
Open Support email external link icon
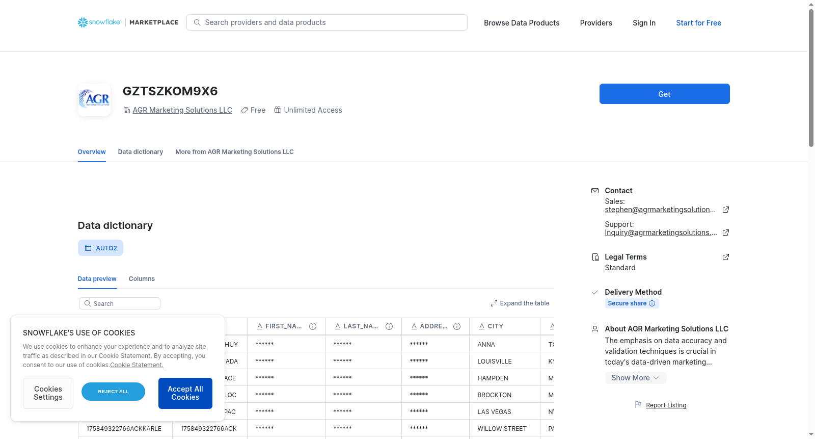[x=726, y=233]
